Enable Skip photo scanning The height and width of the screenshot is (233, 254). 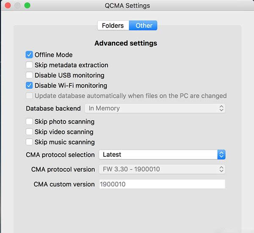[29, 122]
